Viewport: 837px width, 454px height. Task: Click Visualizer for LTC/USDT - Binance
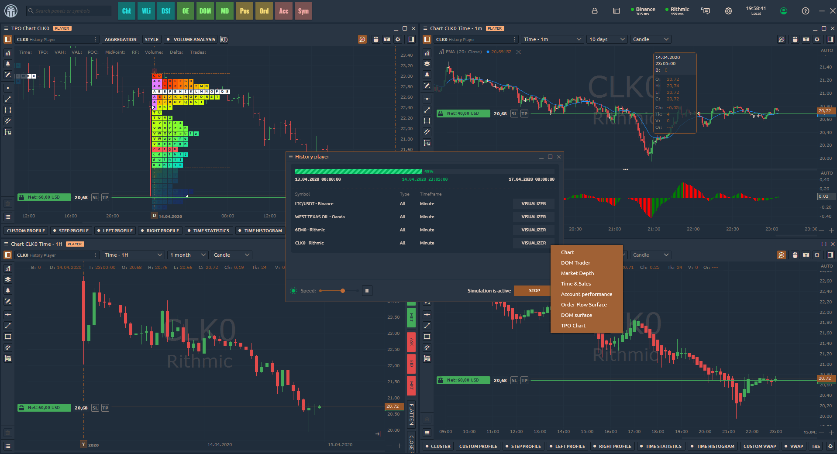[x=533, y=204]
